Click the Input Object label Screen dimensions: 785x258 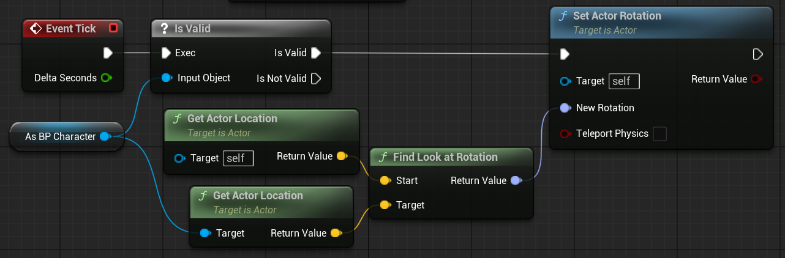(204, 78)
